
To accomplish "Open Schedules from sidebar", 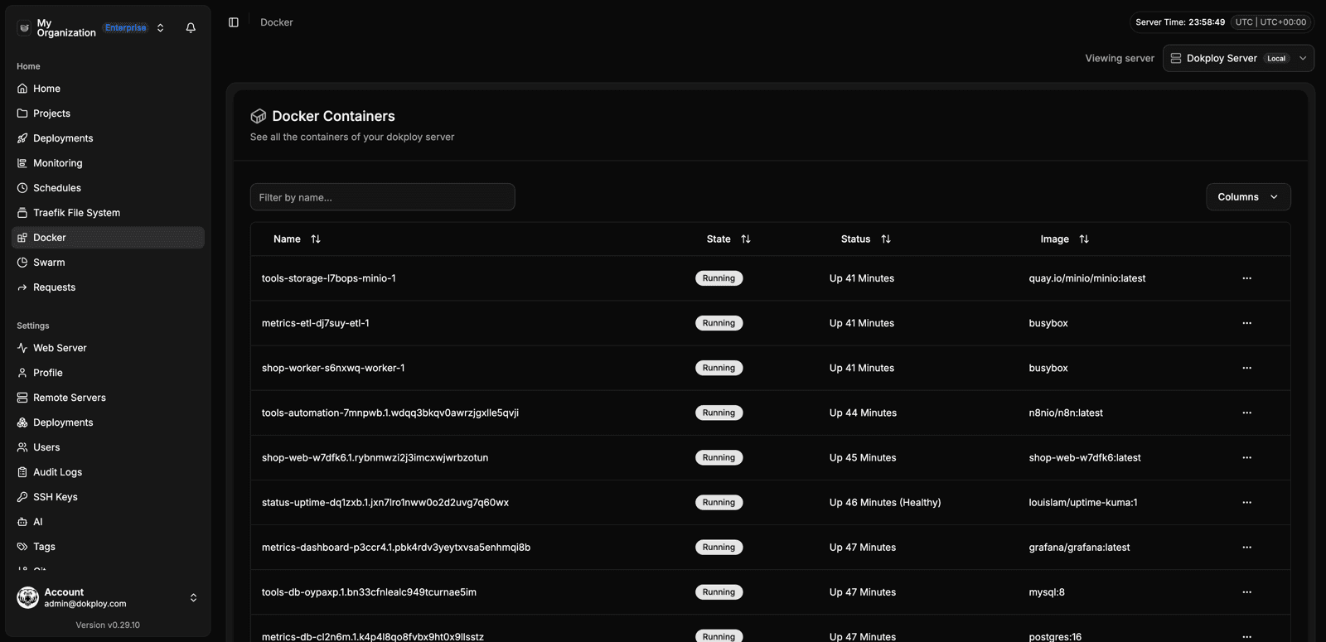I will [x=108, y=188].
